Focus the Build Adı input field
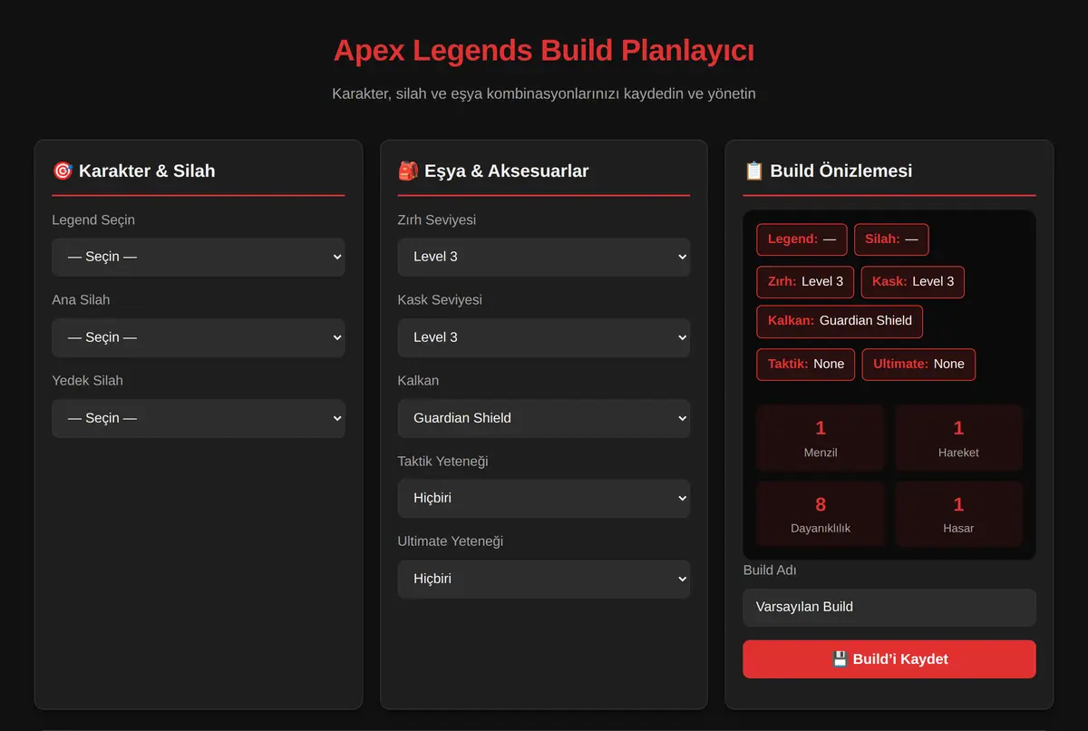1088x731 pixels. [889, 607]
